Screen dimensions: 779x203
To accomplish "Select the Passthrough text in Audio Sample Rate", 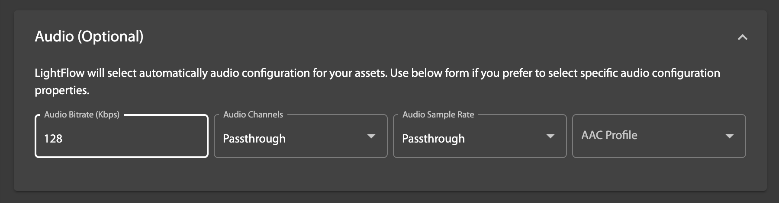I will [433, 139].
